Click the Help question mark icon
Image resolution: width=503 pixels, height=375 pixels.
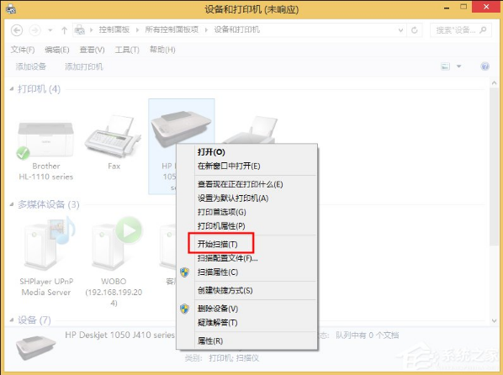[x=484, y=66]
